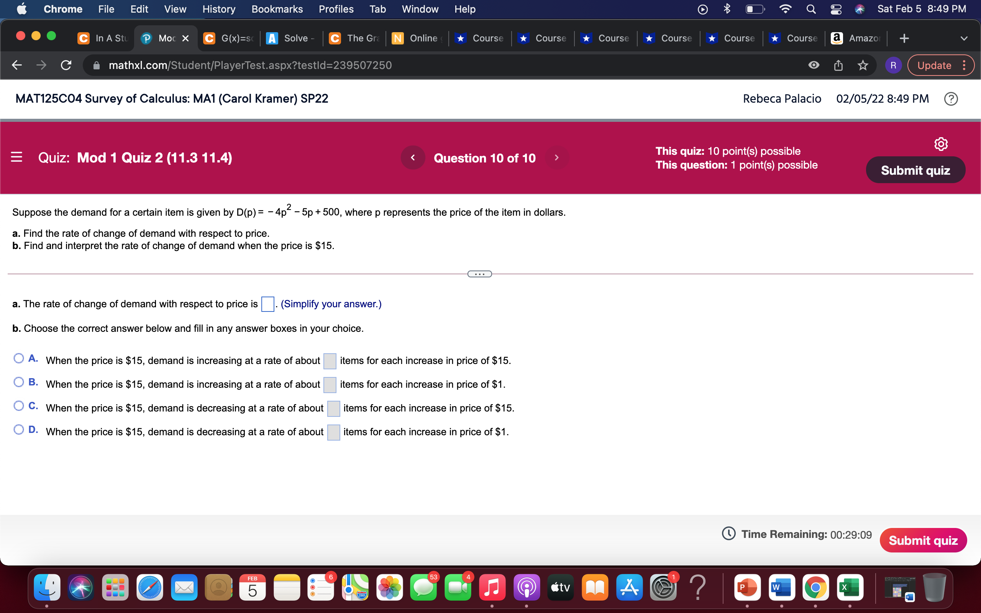Screen dimensions: 981x613
Task: Click the share icon in the address bar
Action: [838, 65]
